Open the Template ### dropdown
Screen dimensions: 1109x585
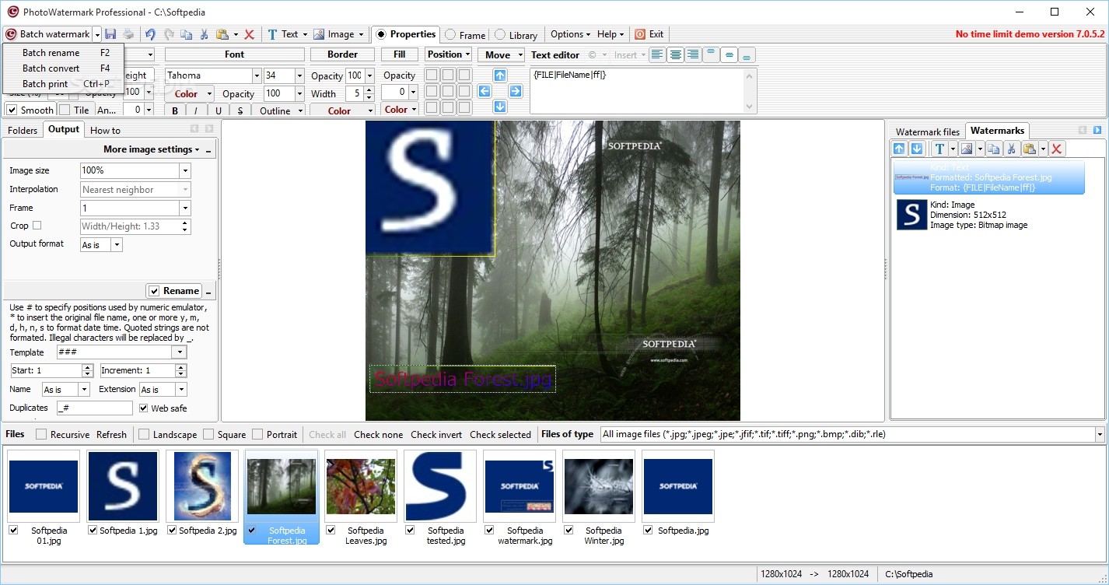[x=179, y=352]
